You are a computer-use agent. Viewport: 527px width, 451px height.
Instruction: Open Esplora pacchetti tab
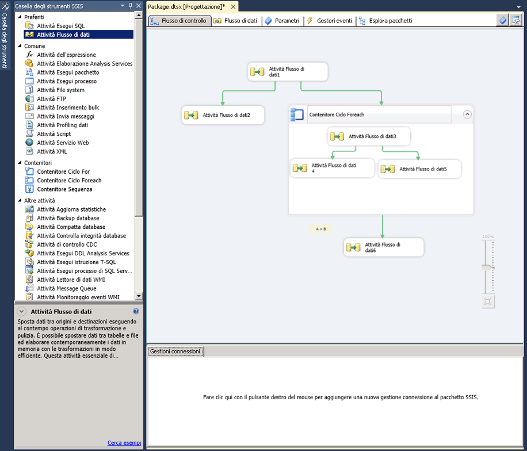click(x=386, y=21)
